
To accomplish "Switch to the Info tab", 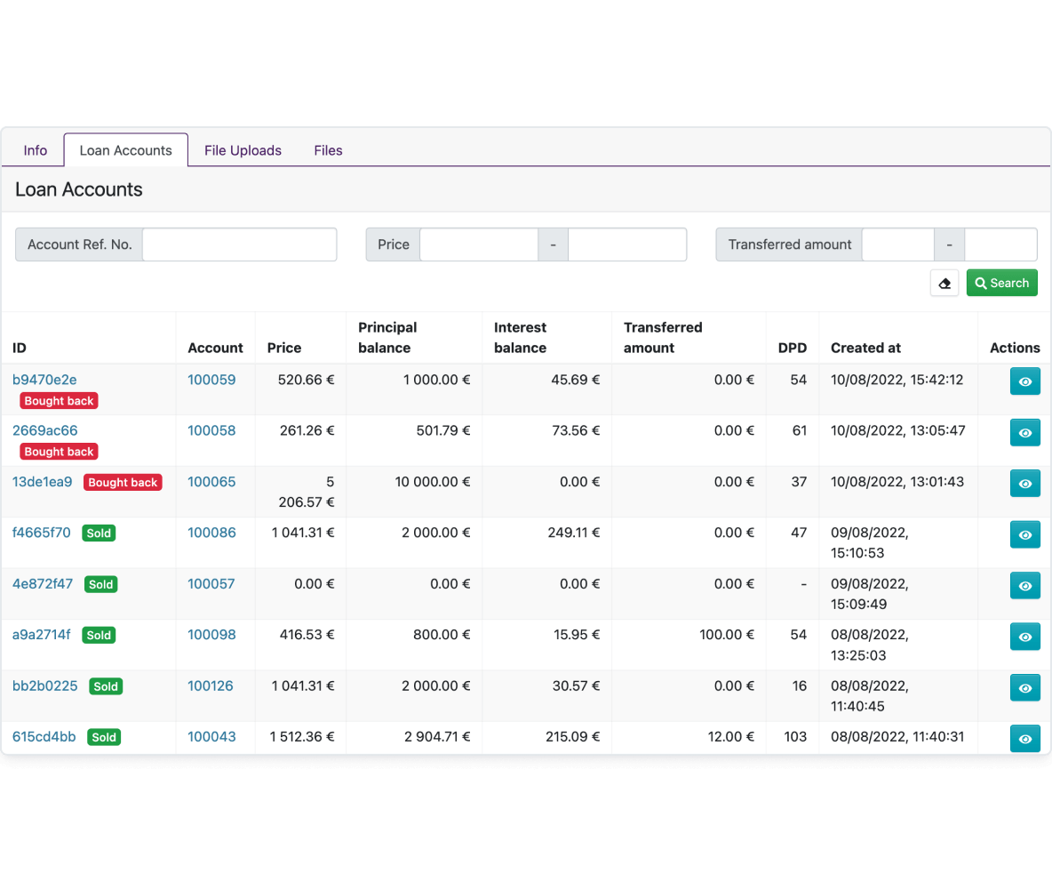I will [x=35, y=150].
